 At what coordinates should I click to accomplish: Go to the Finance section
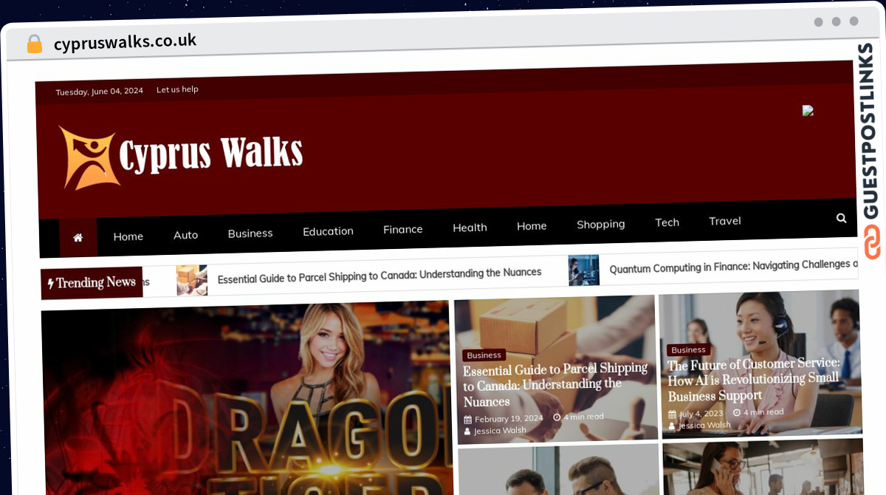(403, 230)
